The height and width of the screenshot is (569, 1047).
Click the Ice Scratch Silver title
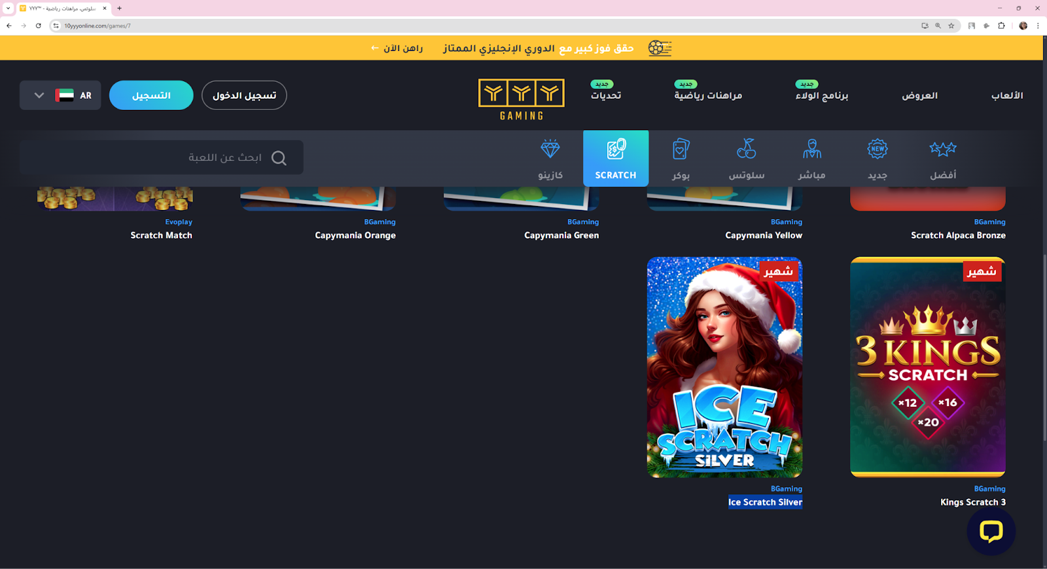pyautogui.click(x=765, y=502)
